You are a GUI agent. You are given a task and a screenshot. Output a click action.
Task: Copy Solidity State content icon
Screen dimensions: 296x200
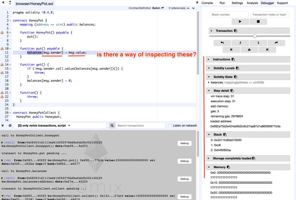(x=236, y=77)
